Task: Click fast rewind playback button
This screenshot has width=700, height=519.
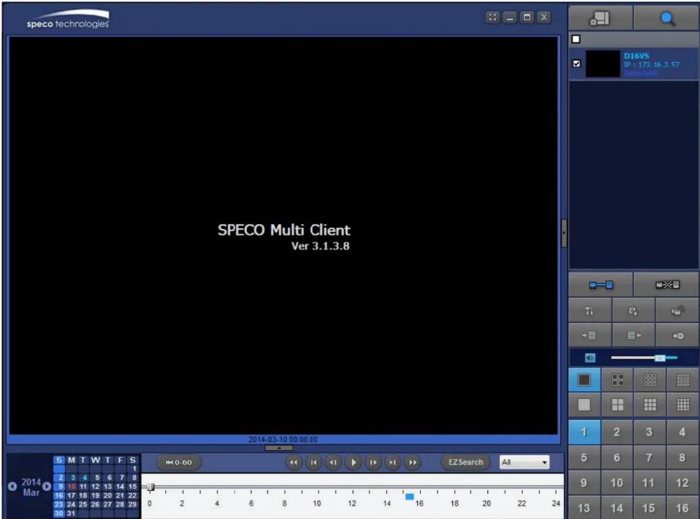Action: [x=293, y=463]
